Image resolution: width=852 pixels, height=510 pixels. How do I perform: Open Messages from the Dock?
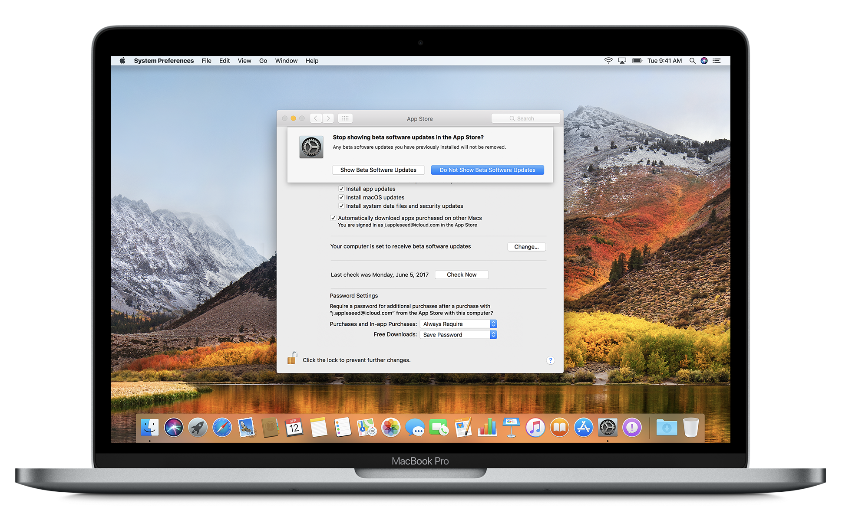coord(415,428)
